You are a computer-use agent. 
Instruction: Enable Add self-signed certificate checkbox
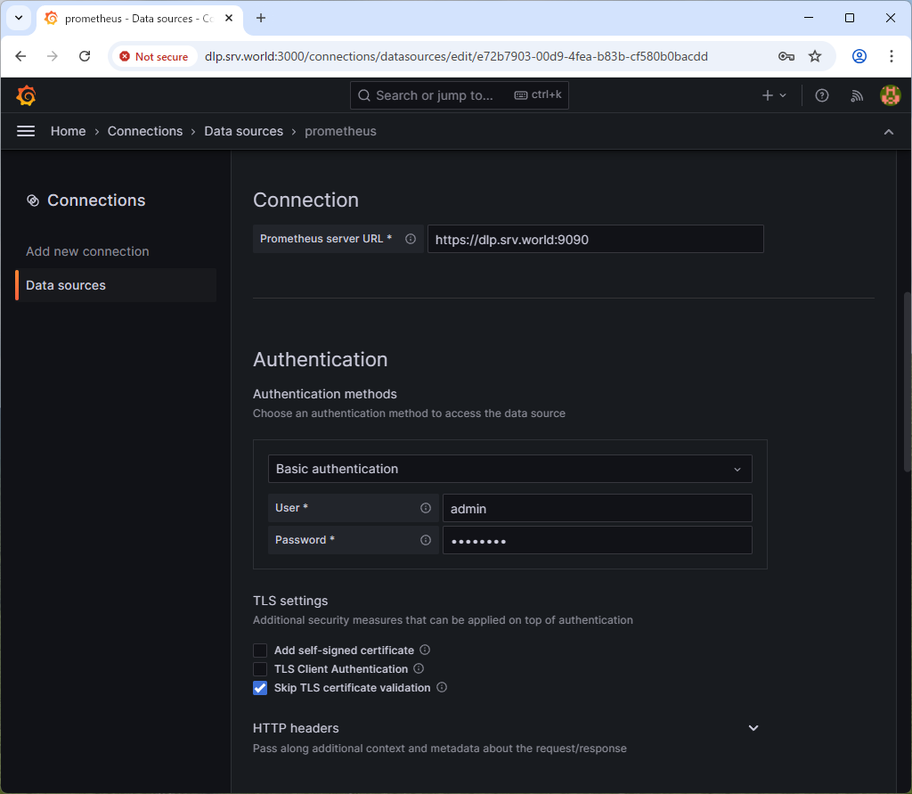point(260,651)
